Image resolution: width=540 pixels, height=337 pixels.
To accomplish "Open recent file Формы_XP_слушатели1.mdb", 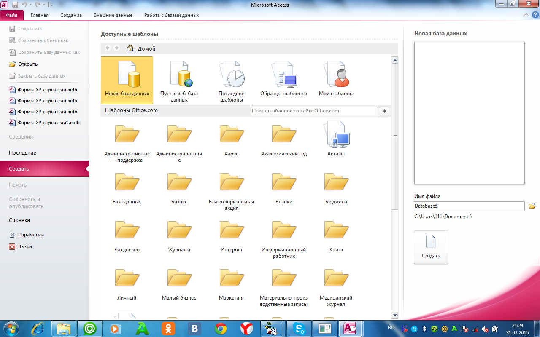I will pyautogui.click(x=44, y=123).
